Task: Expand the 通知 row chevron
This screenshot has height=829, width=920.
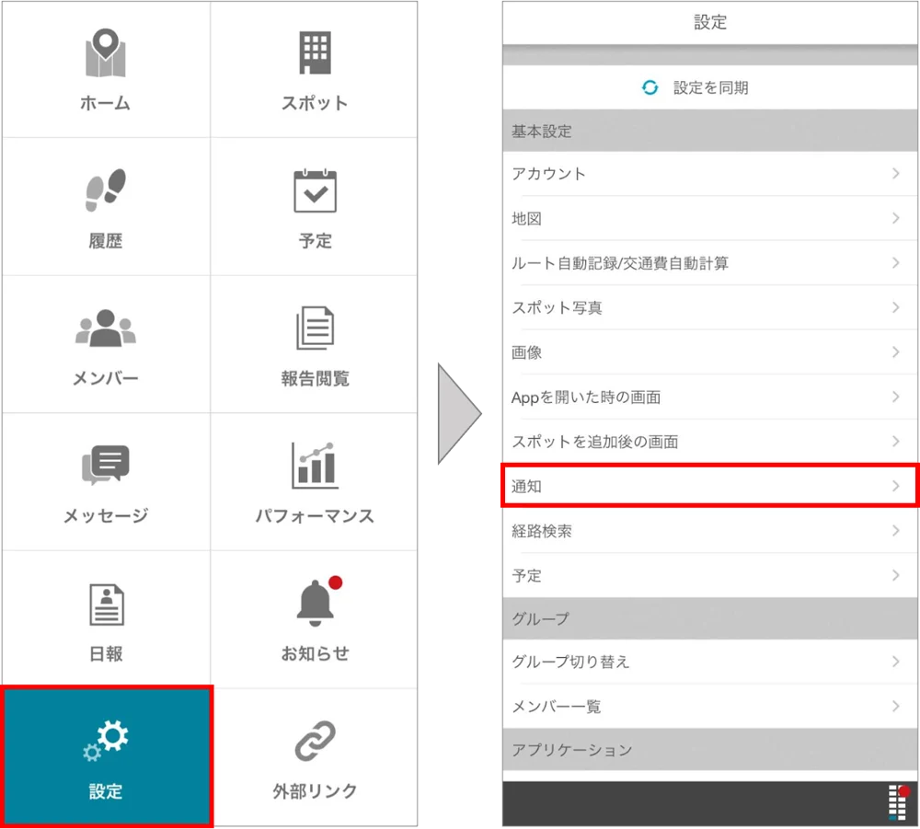Action: pos(896,486)
